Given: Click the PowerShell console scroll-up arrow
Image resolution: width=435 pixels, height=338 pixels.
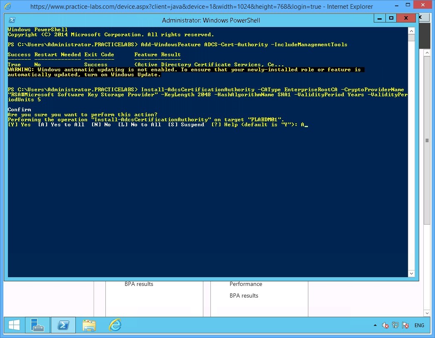Looking at the screenshot, I should 412,30.
